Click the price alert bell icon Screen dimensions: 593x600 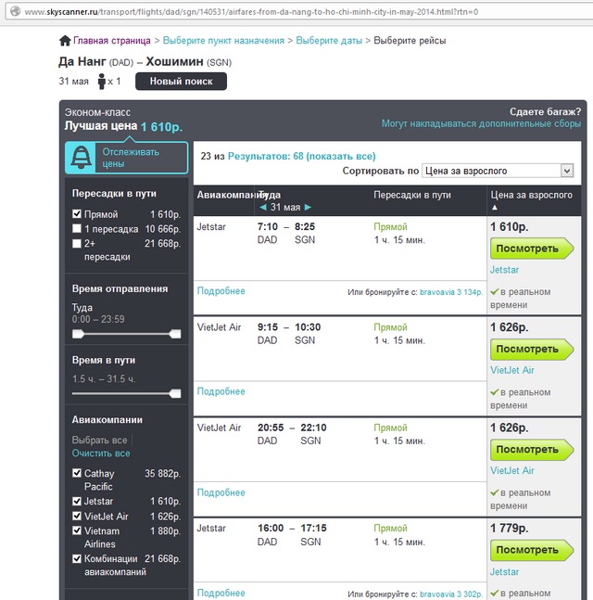click(81, 158)
